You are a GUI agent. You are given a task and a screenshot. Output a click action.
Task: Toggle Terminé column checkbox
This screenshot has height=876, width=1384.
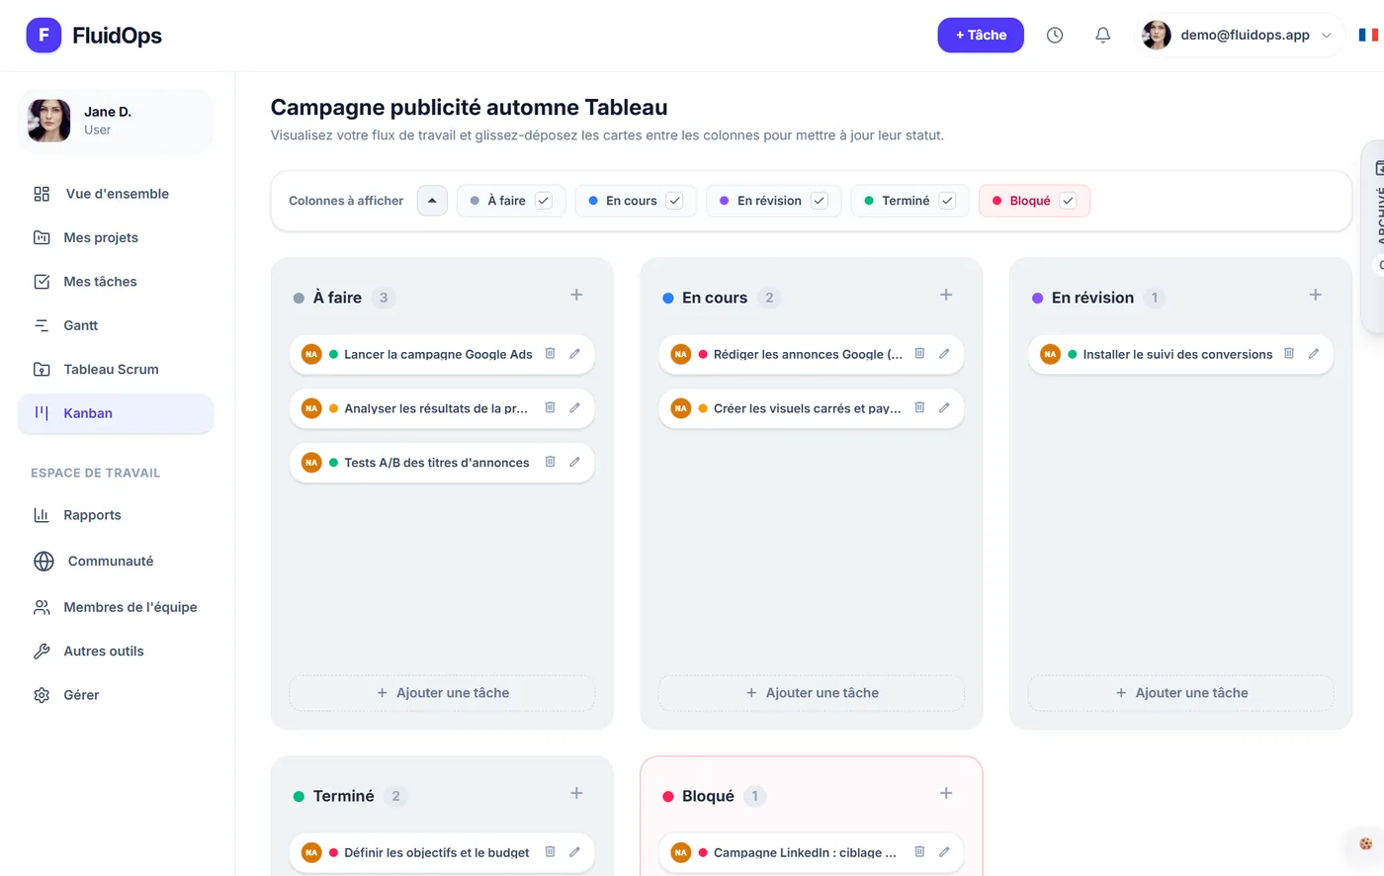click(947, 201)
